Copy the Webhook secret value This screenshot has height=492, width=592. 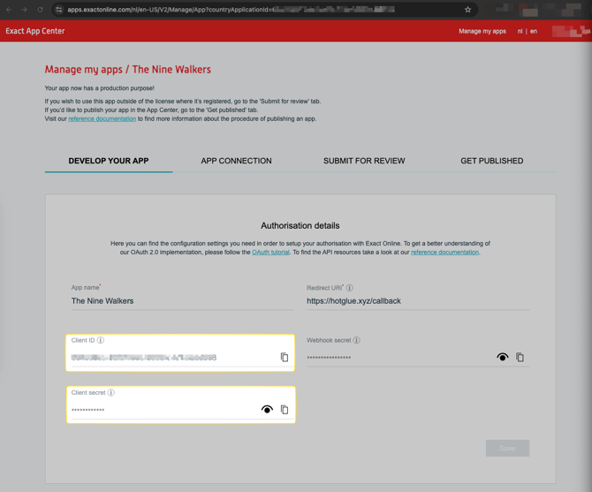coord(520,358)
